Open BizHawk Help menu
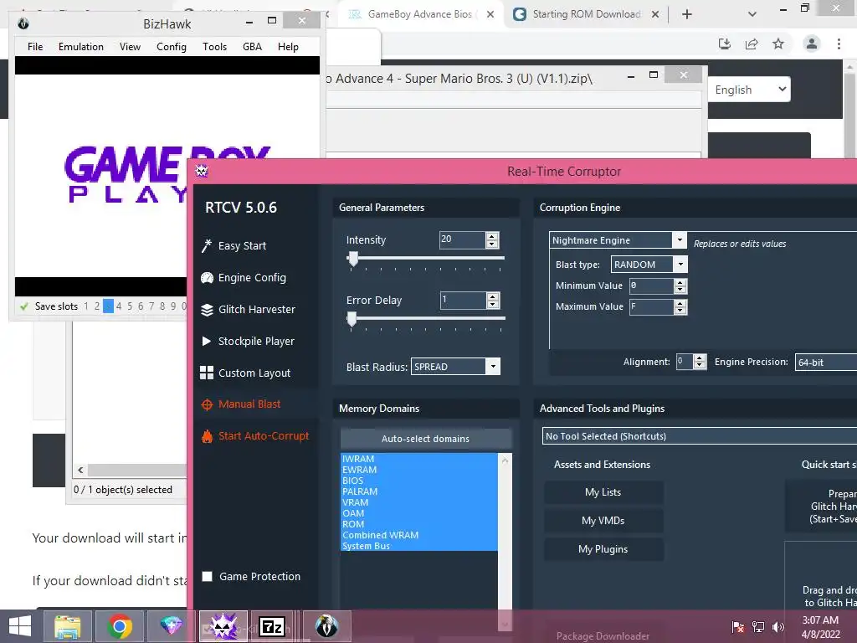This screenshot has width=857, height=643. (288, 47)
